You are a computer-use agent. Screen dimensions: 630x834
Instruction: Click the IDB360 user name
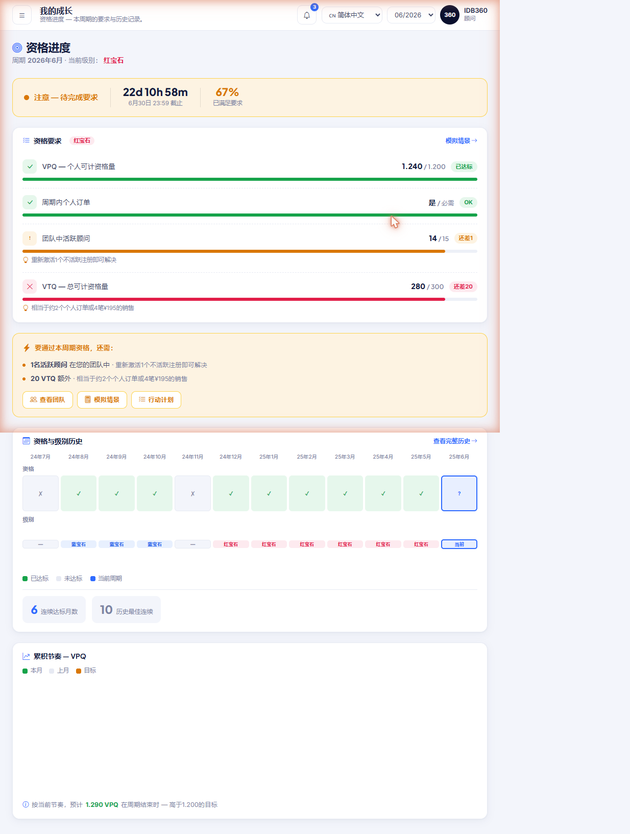coord(475,11)
